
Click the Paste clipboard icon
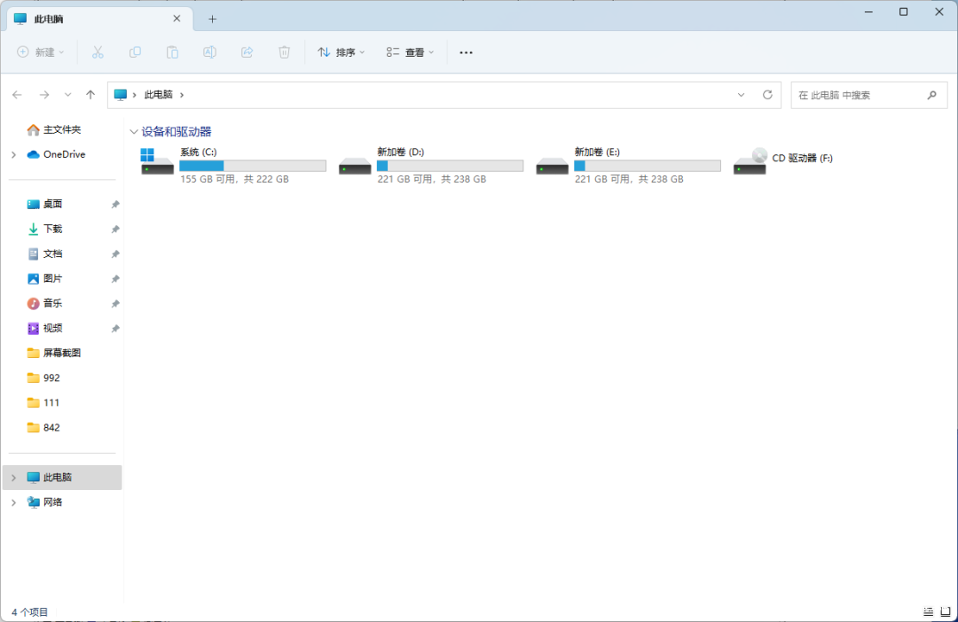tap(173, 52)
